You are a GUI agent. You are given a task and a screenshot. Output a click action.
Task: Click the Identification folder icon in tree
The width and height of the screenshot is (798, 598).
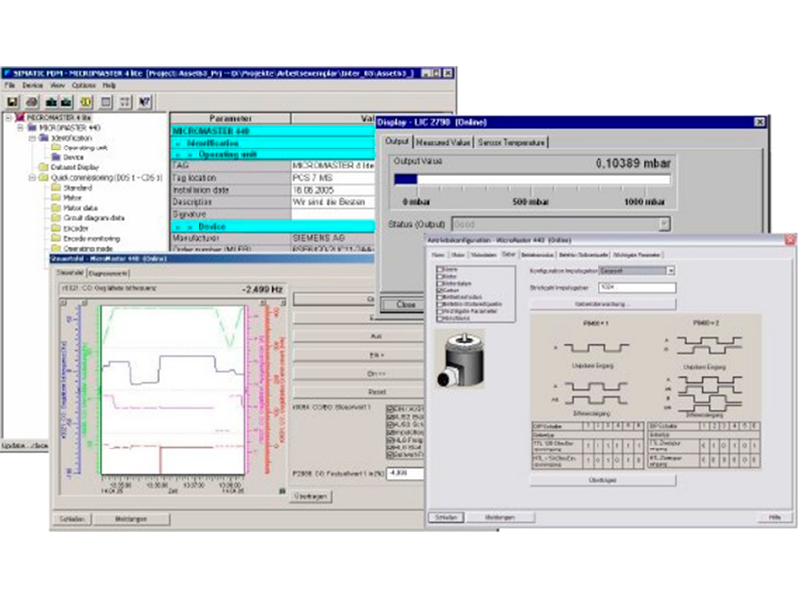44,138
